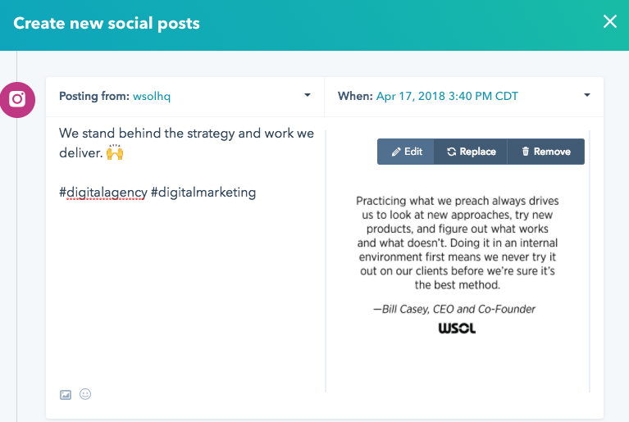Viewport: 629px width, 422px height.
Task: Click the underlined #digitalagency hashtag
Action: point(103,193)
